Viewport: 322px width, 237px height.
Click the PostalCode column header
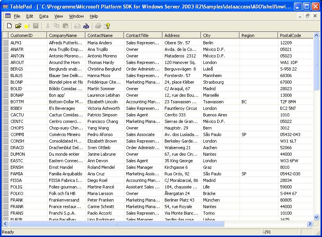(x=295, y=35)
